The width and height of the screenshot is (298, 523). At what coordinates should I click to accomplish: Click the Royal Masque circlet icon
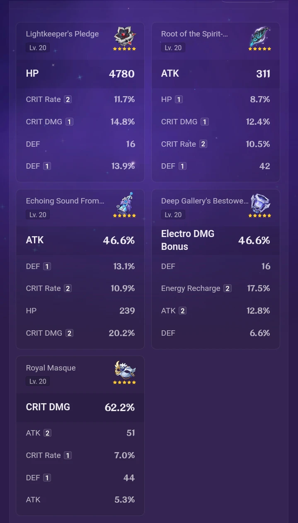(124, 370)
